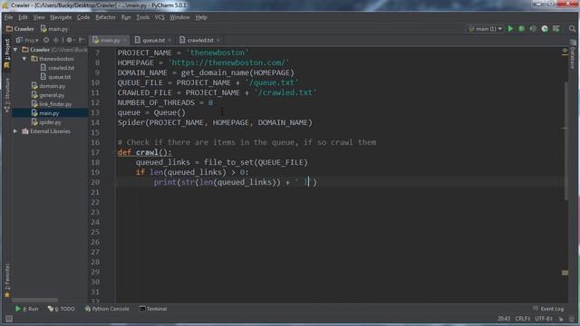This screenshot has width=580, height=326.
Task: Collapse the Crawler project root node
Action: click(x=15, y=50)
